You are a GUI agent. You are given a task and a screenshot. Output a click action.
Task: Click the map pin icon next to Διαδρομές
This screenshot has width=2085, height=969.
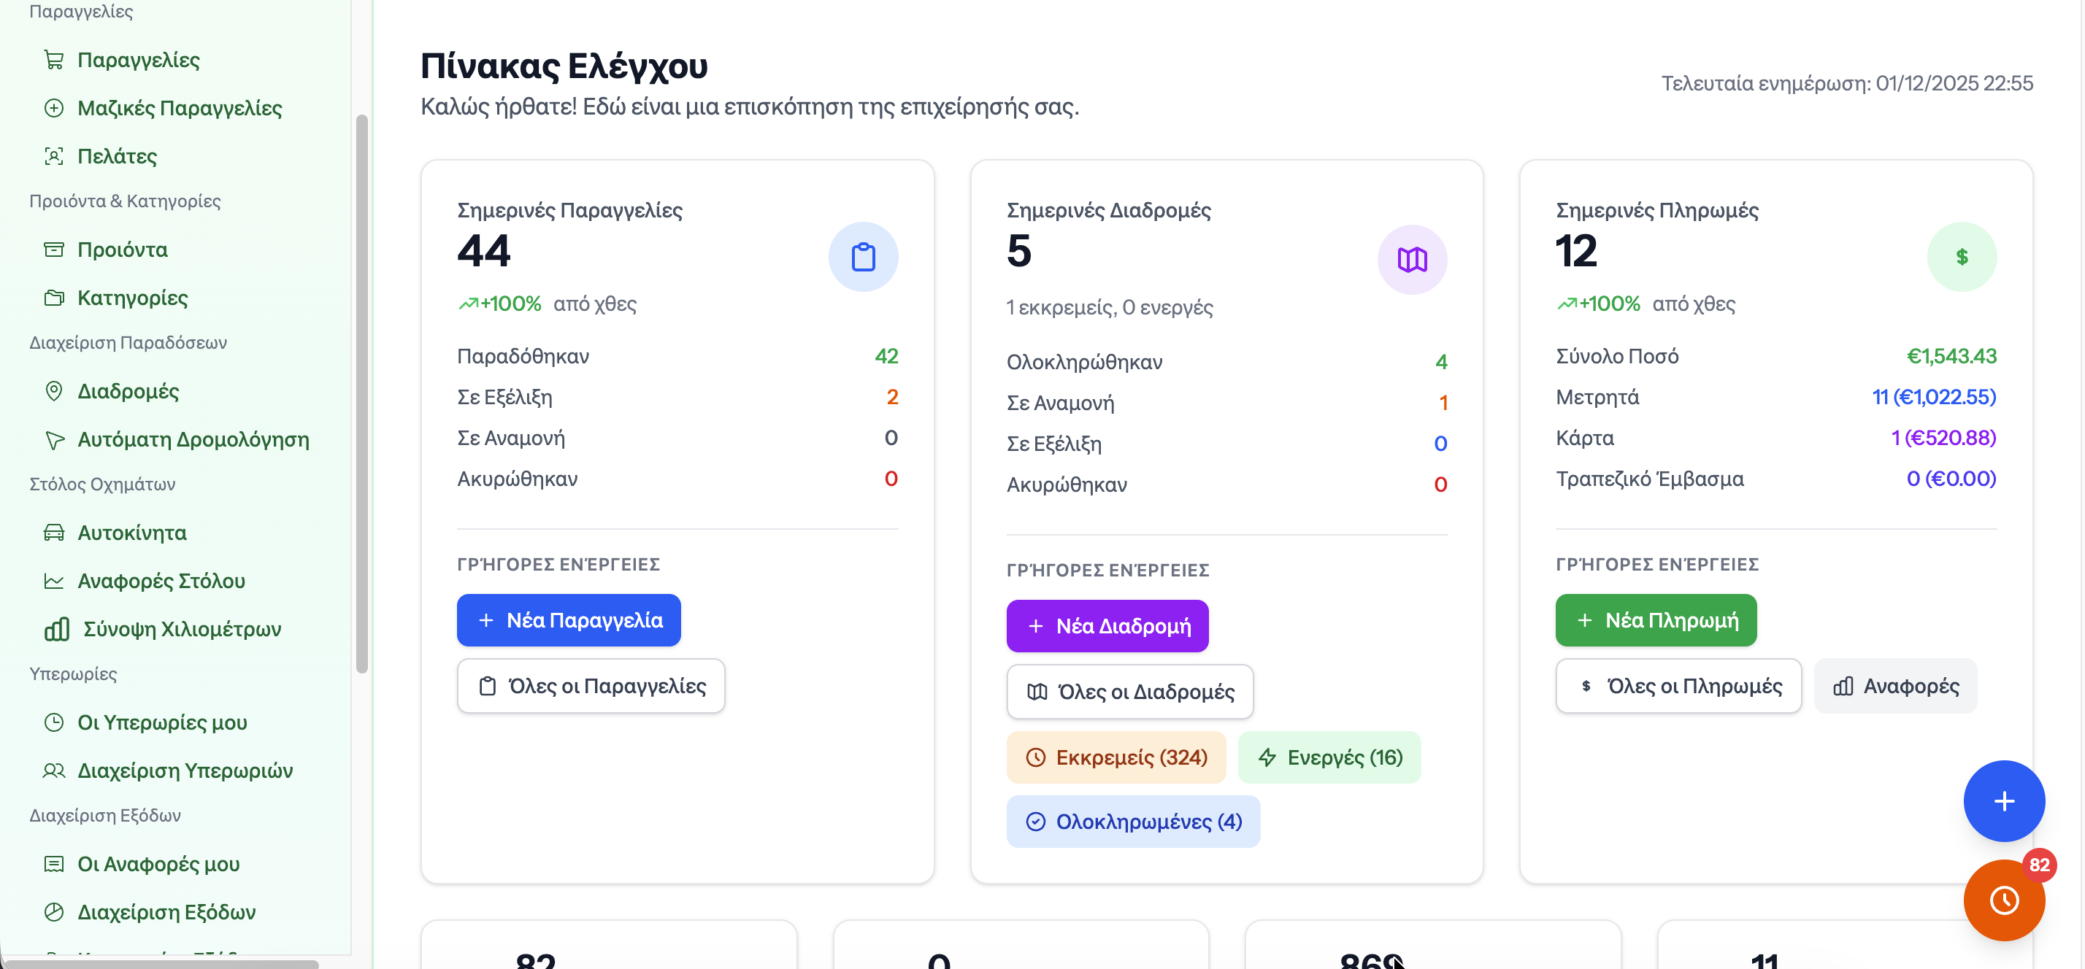53,390
